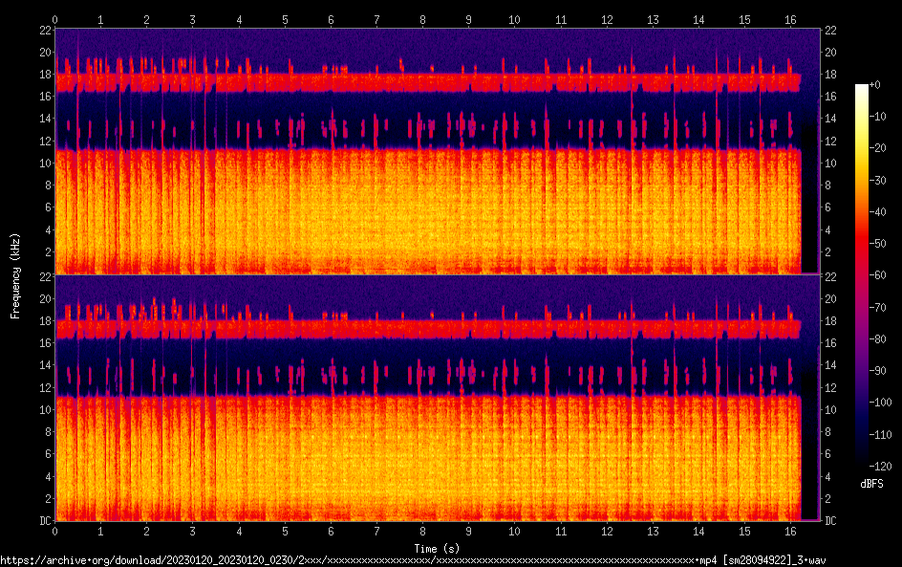Click the 3 second mark on top time axis

193,19
